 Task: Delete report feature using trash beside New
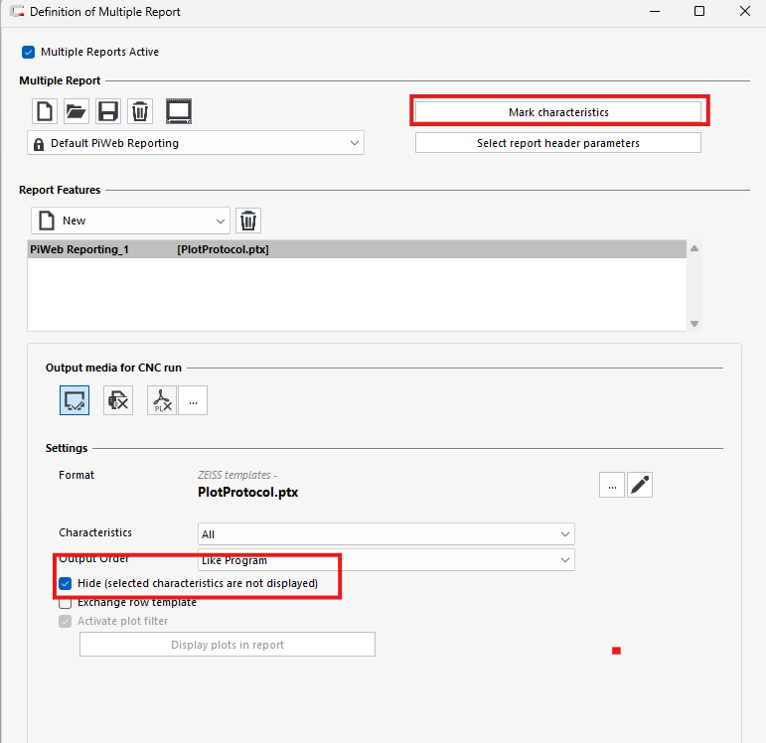coord(248,221)
